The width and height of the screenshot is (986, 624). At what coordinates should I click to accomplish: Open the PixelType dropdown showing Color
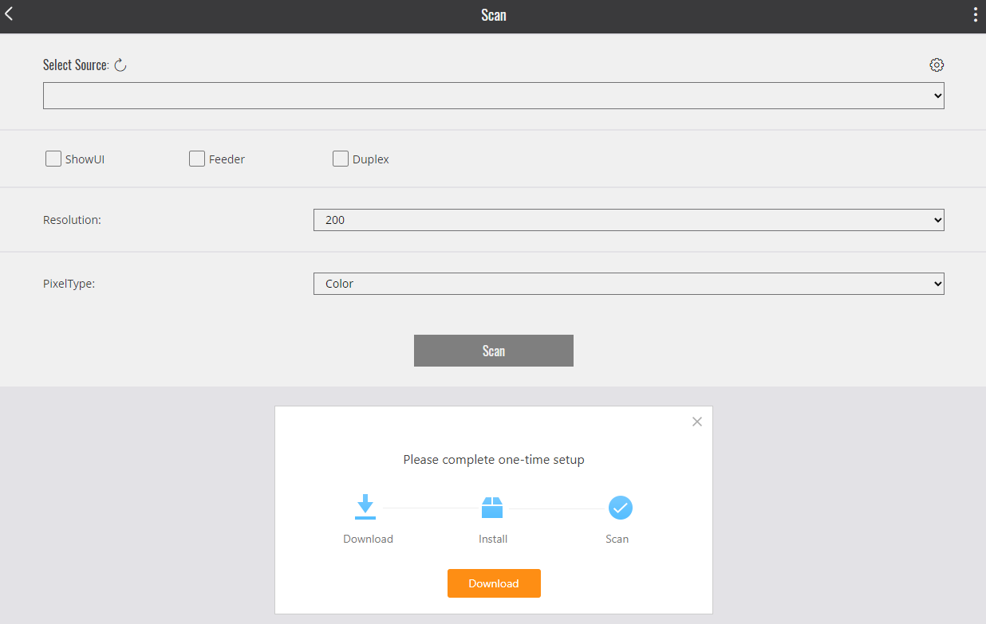click(x=629, y=284)
